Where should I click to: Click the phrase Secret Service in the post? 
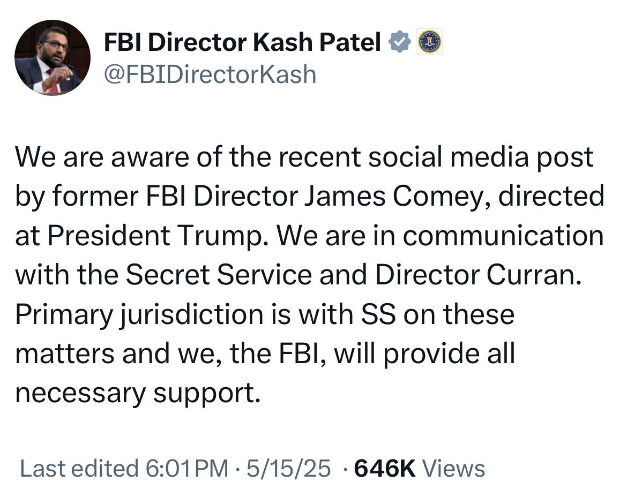[x=219, y=275]
